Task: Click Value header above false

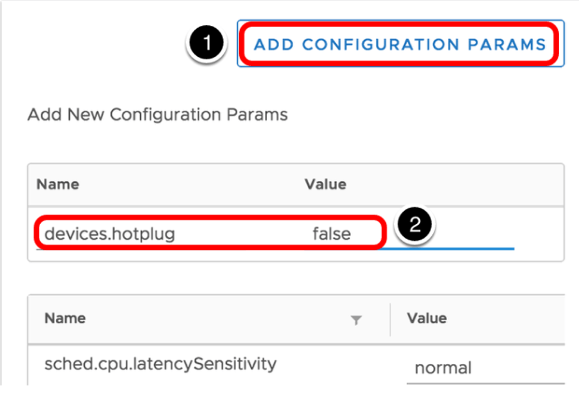Action: [325, 184]
